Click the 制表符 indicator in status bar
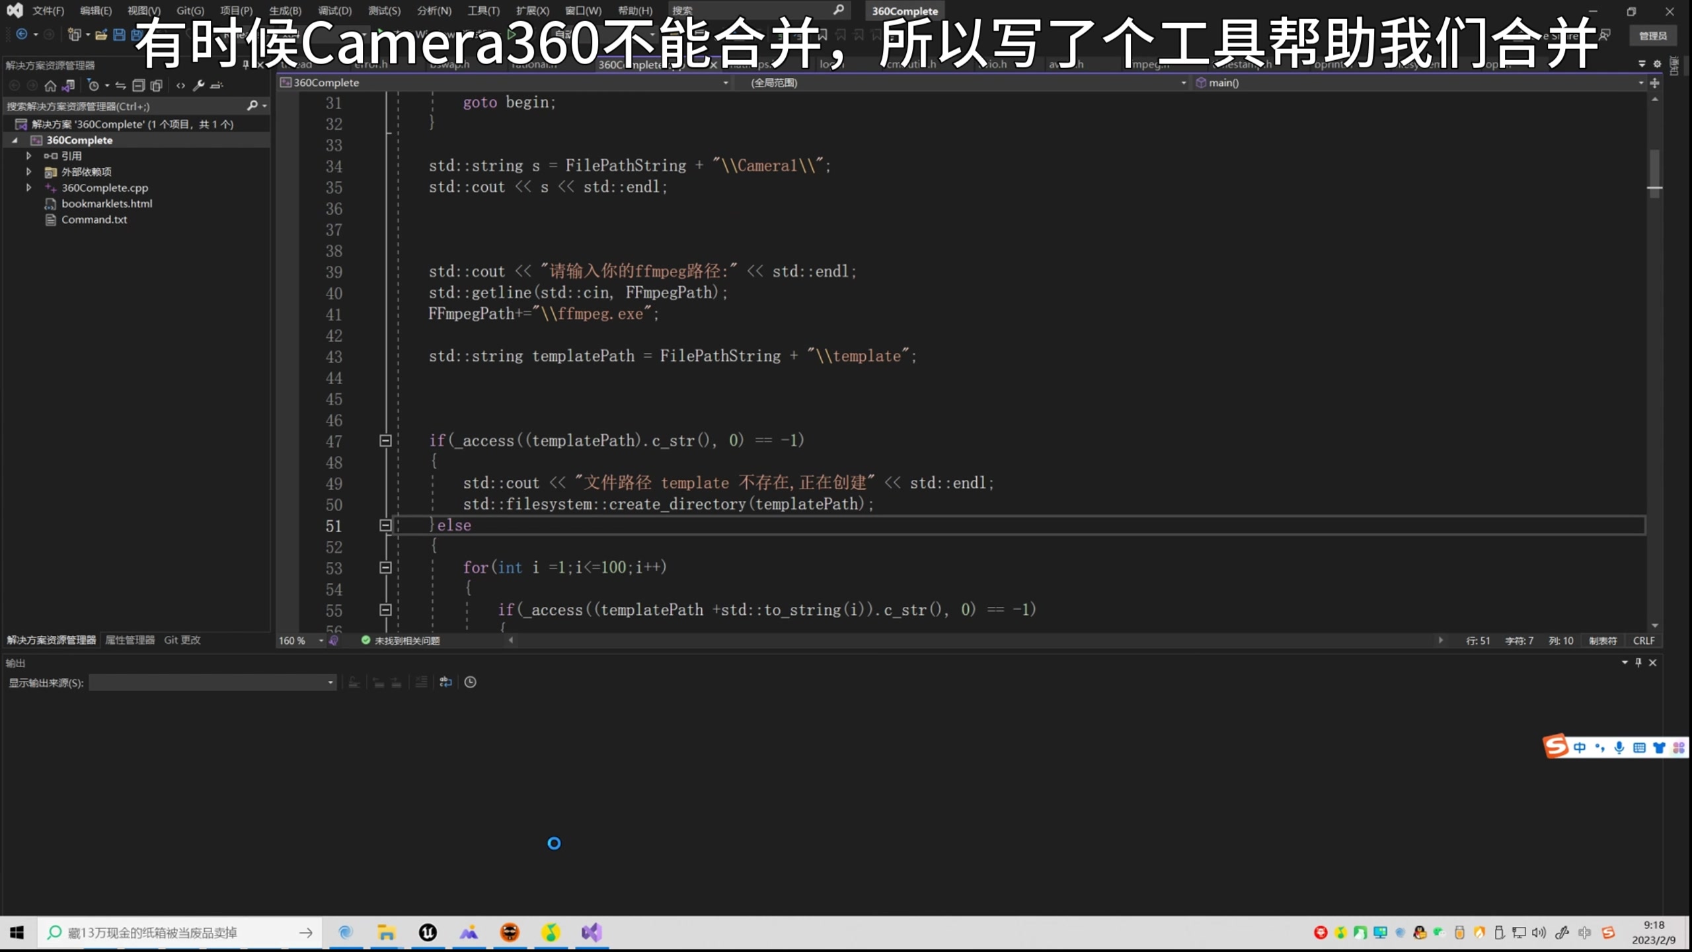Image resolution: width=1692 pixels, height=952 pixels. click(1603, 641)
